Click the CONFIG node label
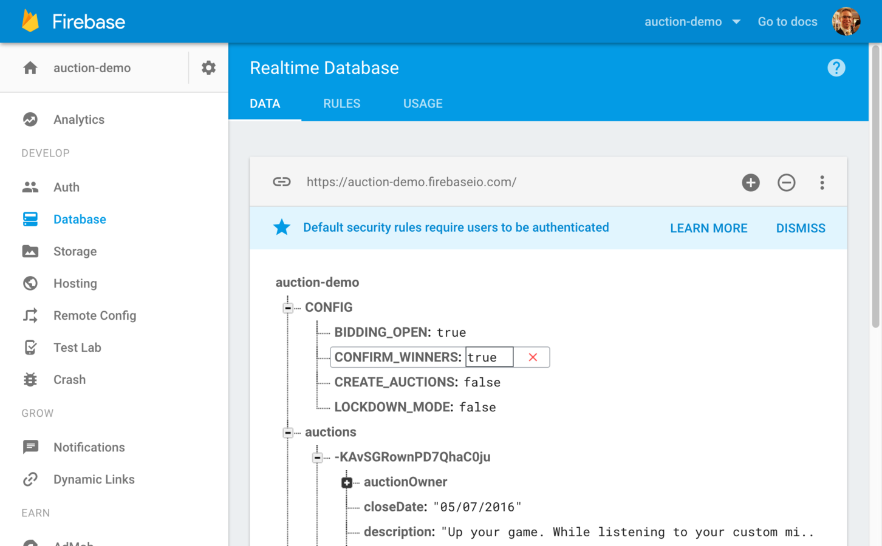Image resolution: width=882 pixels, height=546 pixels. (329, 308)
